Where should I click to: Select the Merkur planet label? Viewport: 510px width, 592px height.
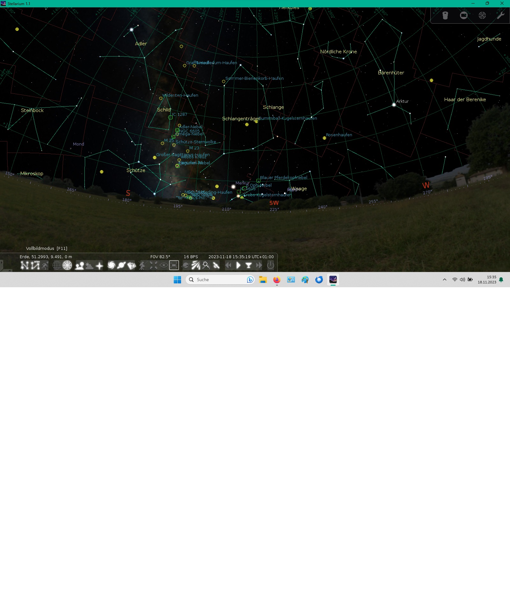coord(243,183)
